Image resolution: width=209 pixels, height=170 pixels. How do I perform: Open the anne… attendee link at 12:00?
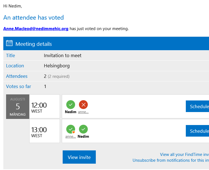pyautogui.click(x=83, y=112)
